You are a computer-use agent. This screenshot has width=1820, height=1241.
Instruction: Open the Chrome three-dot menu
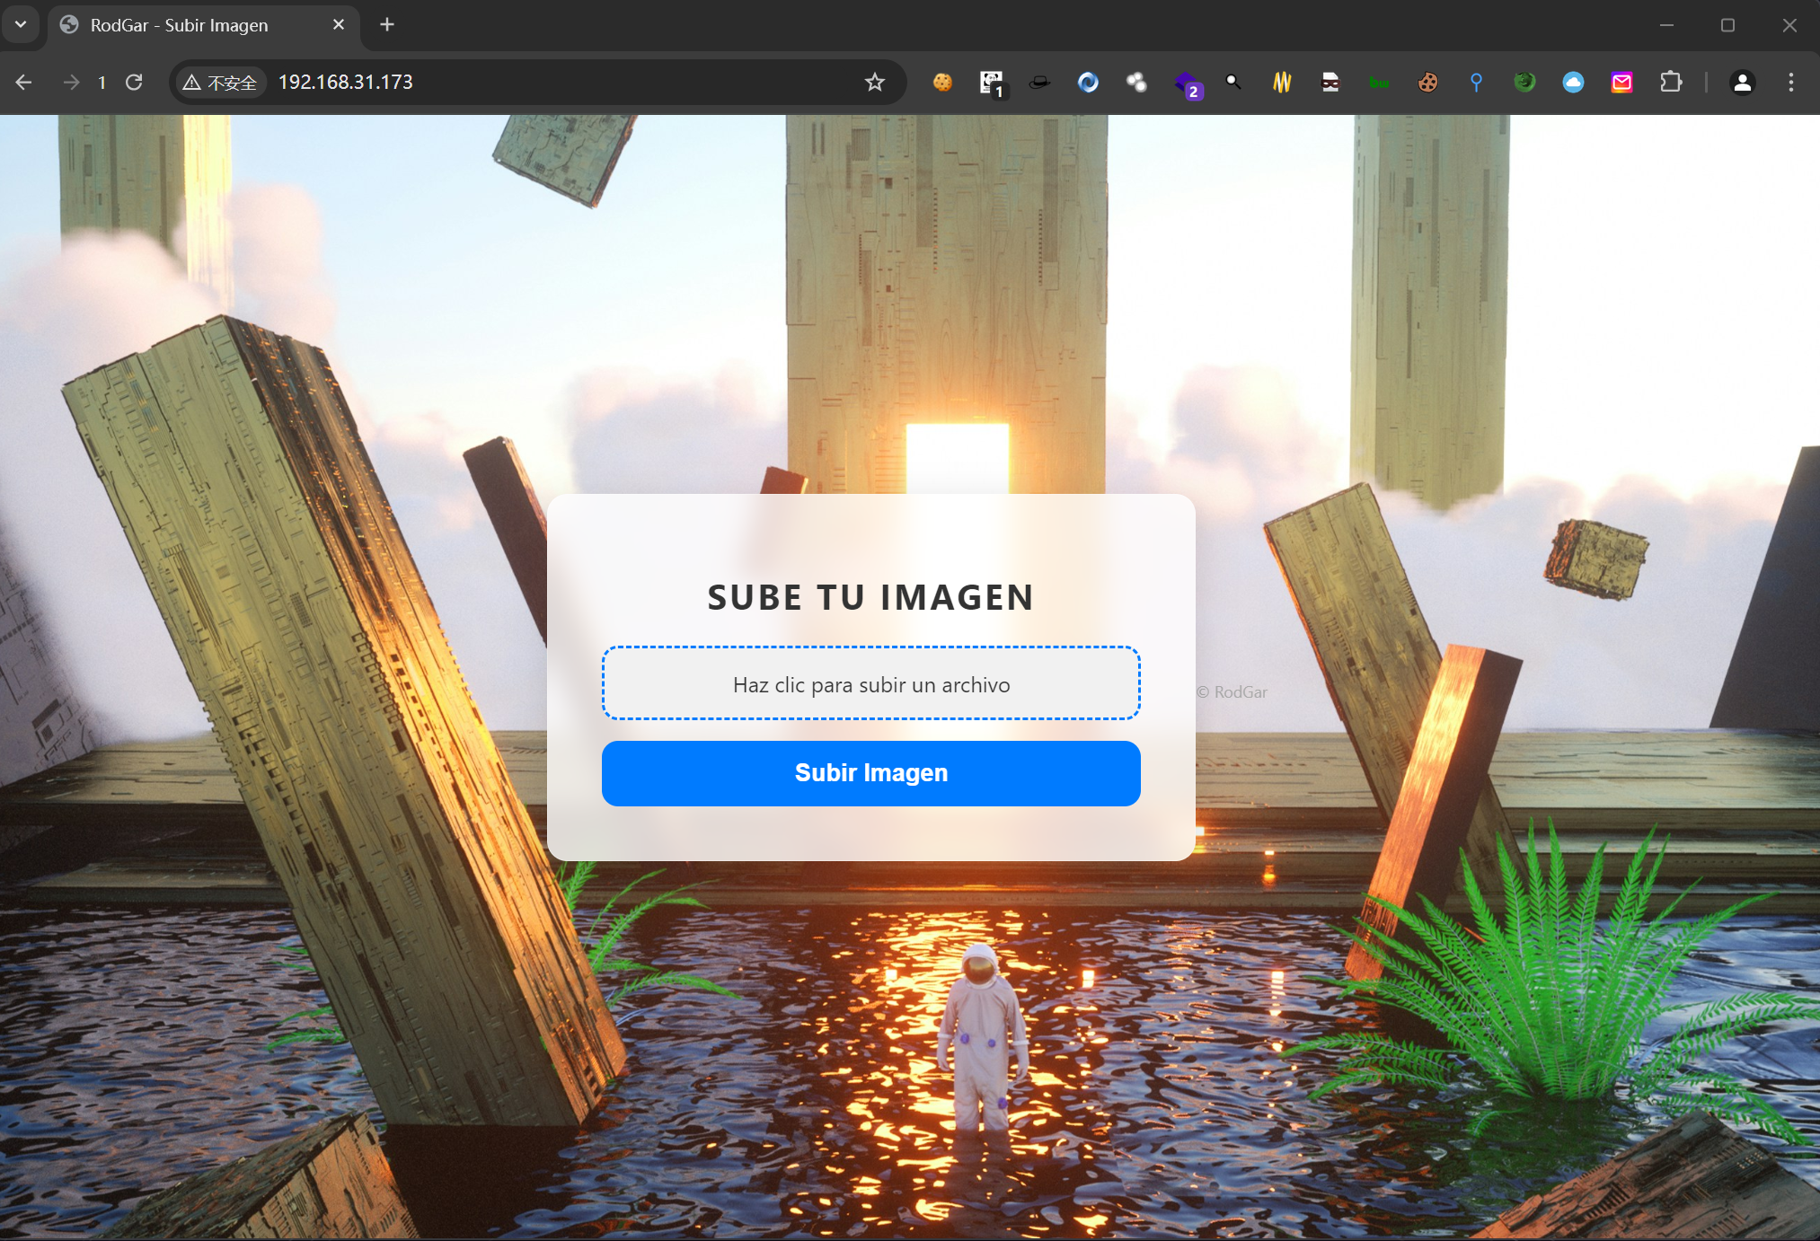click(1790, 83)
